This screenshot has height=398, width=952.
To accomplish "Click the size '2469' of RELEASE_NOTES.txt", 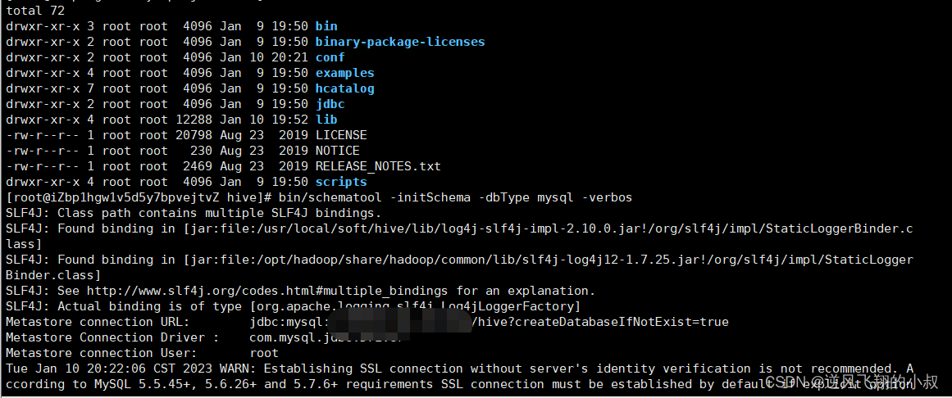I will pyautogui.click(x=198, y=166).
